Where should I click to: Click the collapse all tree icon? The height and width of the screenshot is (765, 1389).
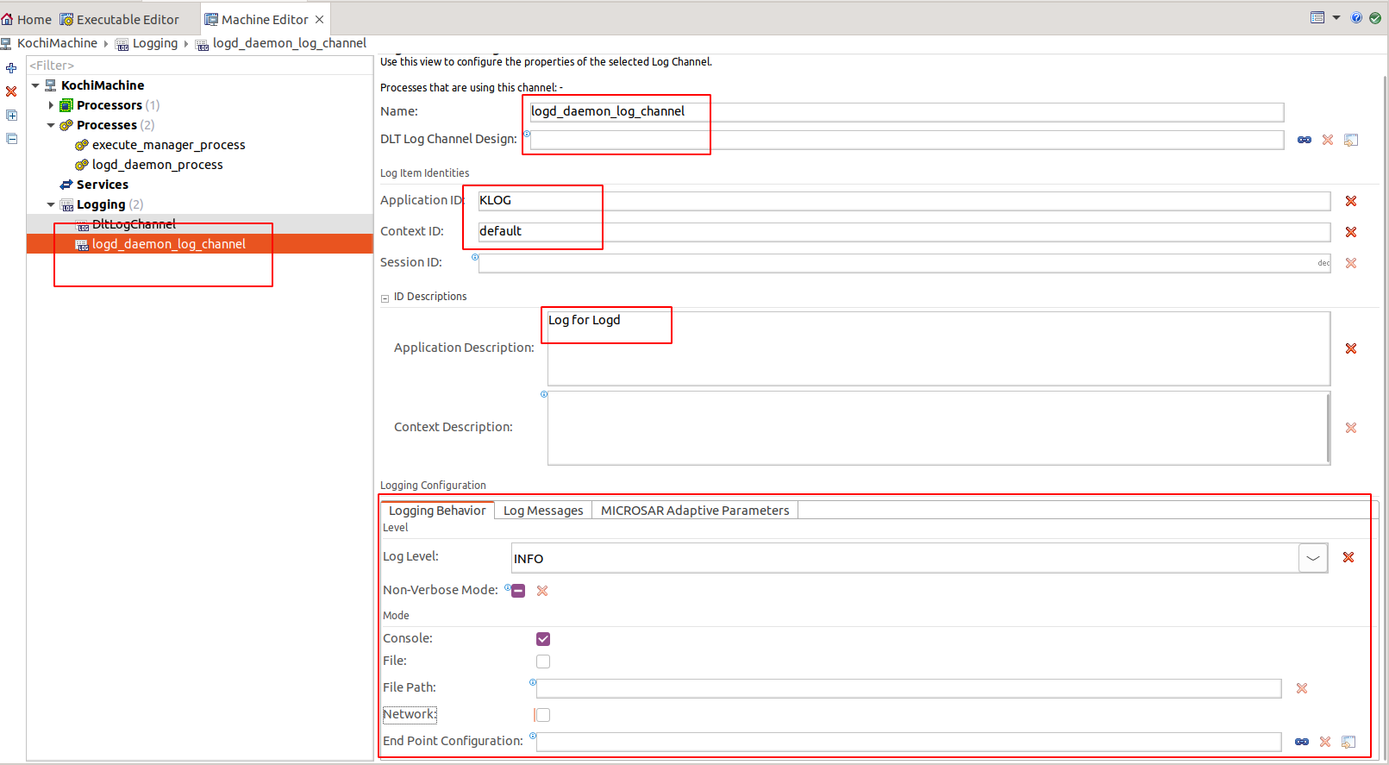click(x=11, y=139)
